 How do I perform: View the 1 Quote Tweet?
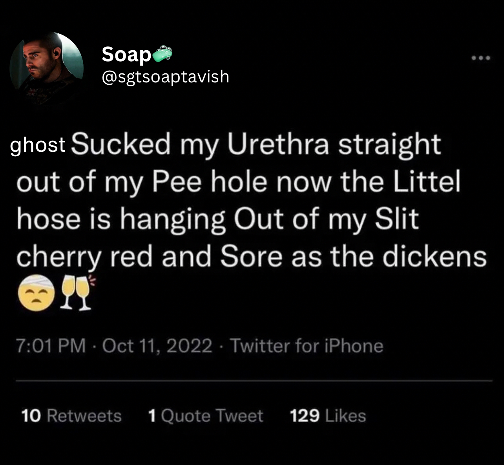click(206, 416)
